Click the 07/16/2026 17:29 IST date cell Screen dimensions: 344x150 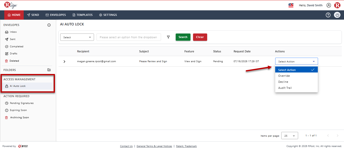point(246,61)
